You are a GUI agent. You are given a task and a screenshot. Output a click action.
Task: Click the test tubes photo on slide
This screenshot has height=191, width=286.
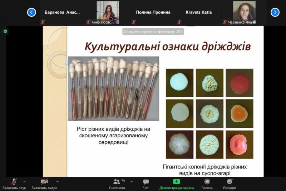pyautogui.click(x=113, y=89)
